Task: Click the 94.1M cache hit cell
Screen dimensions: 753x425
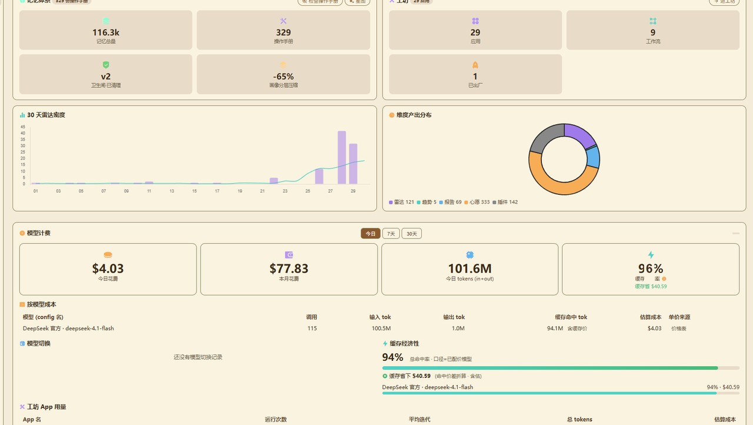Action: [x=555, y=328]
